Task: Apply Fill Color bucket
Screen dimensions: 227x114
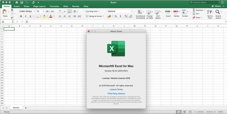Action: coord(44,16)
